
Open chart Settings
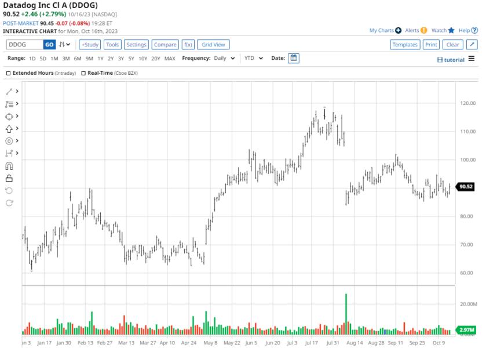(x=136, y=45)
